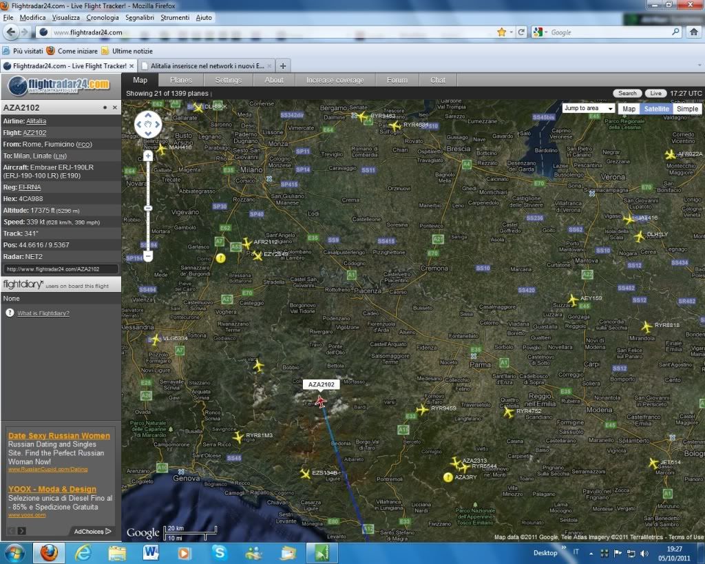Zoom out with the map minus button
The height and width of the screenshot is (564, 705).
tap(148, 256)
